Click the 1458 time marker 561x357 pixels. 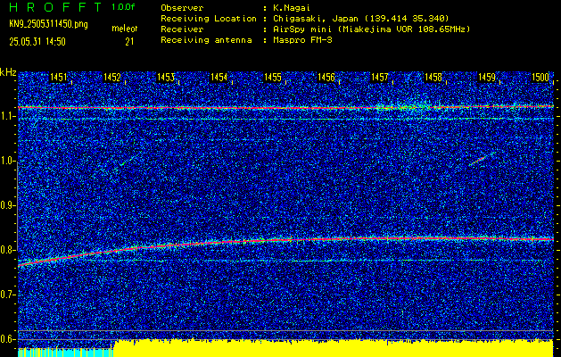pyautogui.click(x=433, y=77)
